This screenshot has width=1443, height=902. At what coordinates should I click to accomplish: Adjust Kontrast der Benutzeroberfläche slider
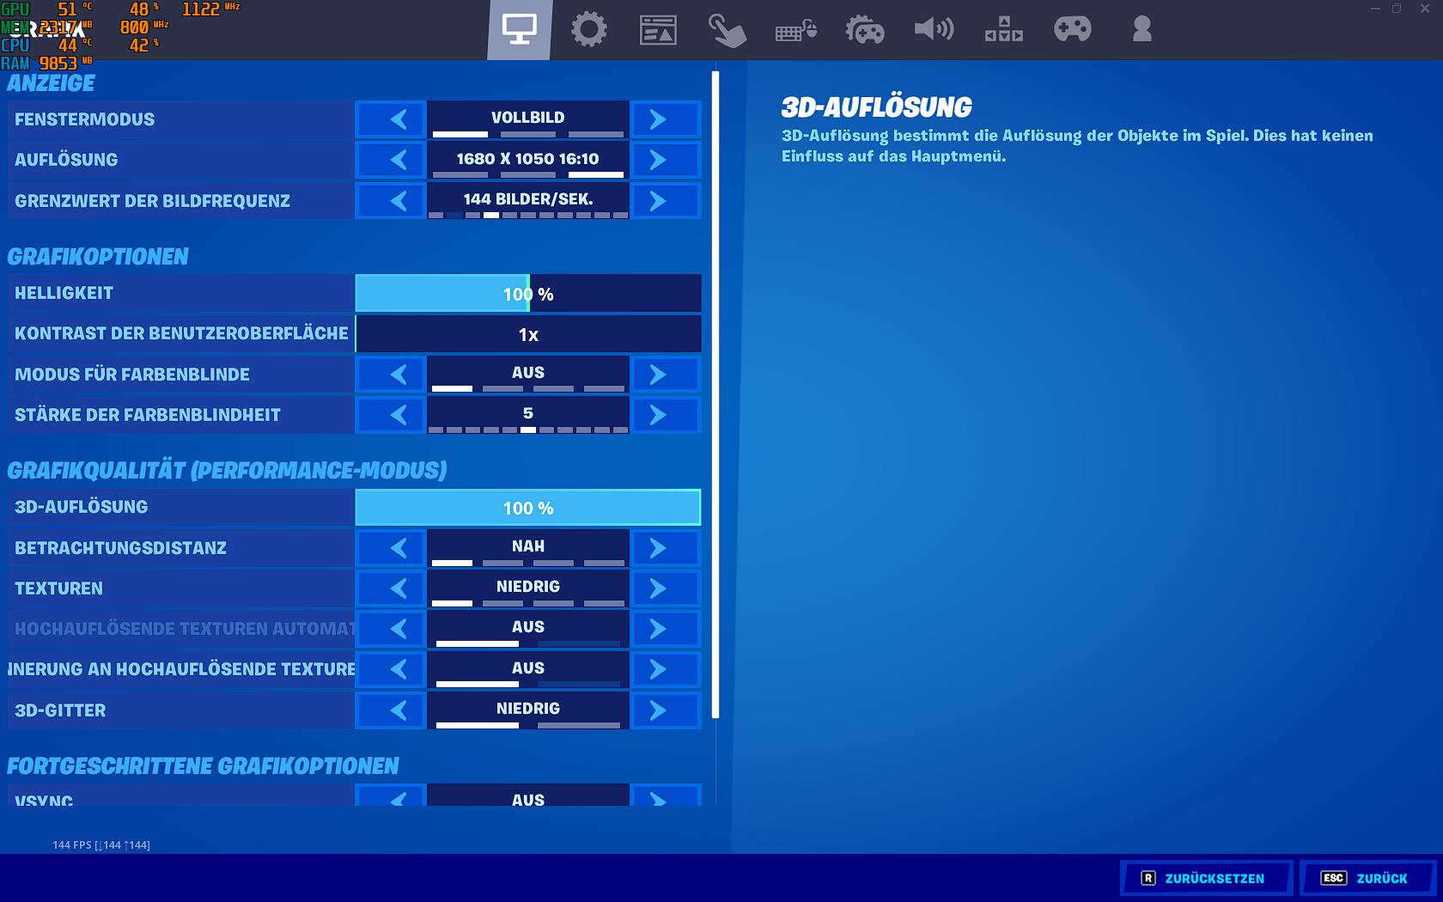(528, 334)
